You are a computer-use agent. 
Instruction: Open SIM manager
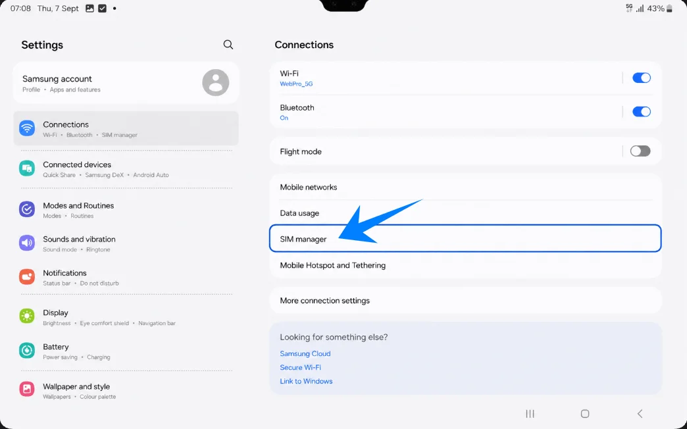tap(465, 238)
